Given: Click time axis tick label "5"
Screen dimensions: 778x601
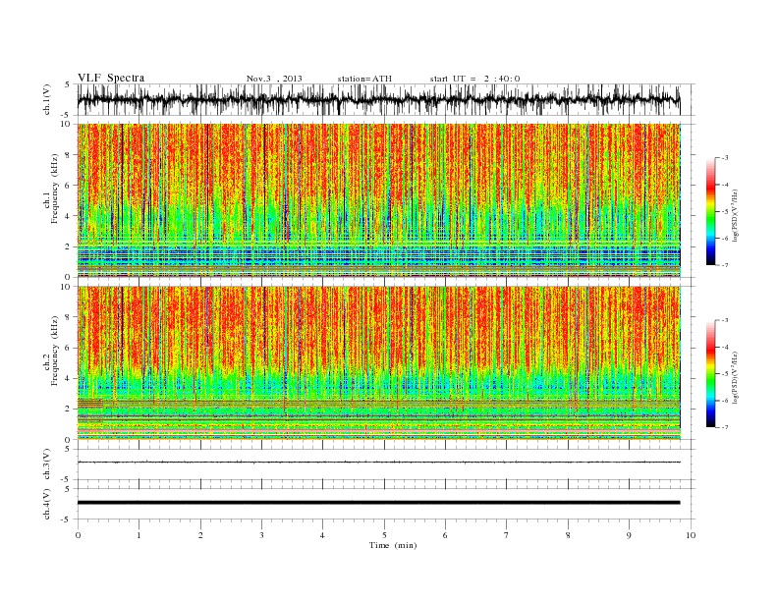Looking at the screenshot, I should 384,535.
